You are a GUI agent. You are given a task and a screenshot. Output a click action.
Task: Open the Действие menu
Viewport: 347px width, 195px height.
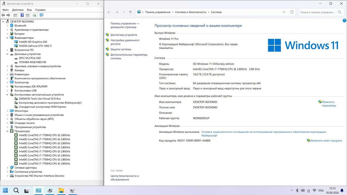[18, 10]
